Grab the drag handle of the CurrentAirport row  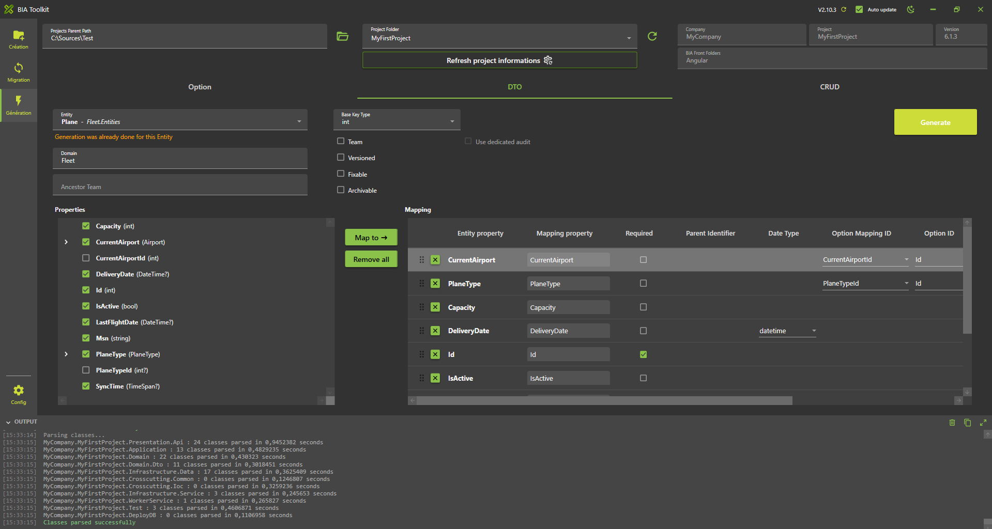[422, 260]
